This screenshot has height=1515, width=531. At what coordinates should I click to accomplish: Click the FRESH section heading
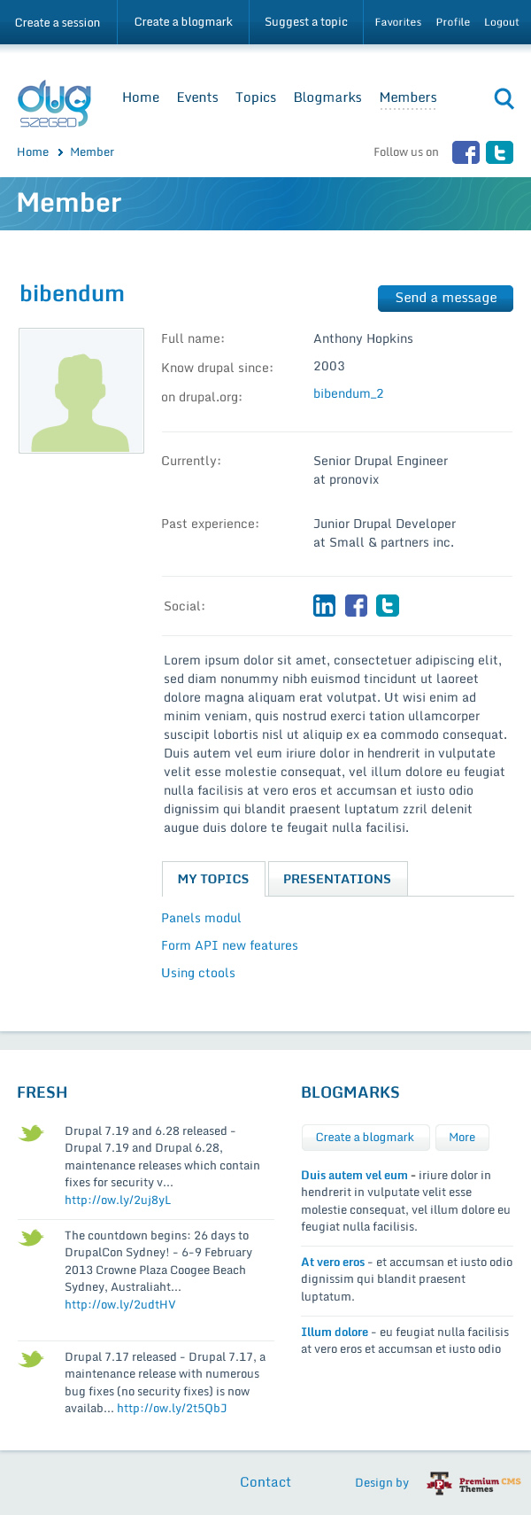[42, 1092]
